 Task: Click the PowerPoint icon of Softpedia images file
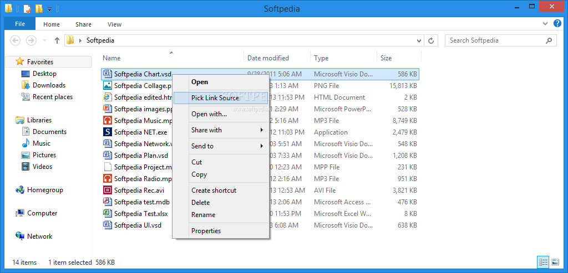[107, 109]
